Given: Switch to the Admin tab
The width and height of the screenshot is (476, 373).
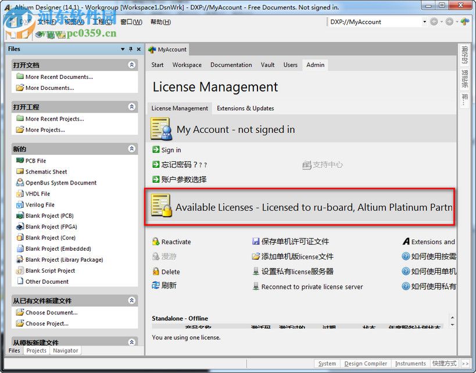Looking at the screenshot, I should (x=315, y=65).
